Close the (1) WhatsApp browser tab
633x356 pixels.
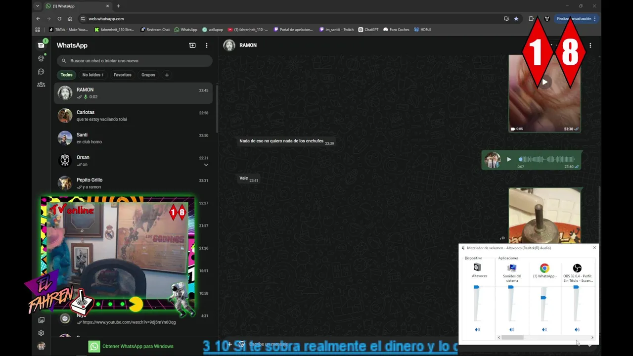click(107, 6)
